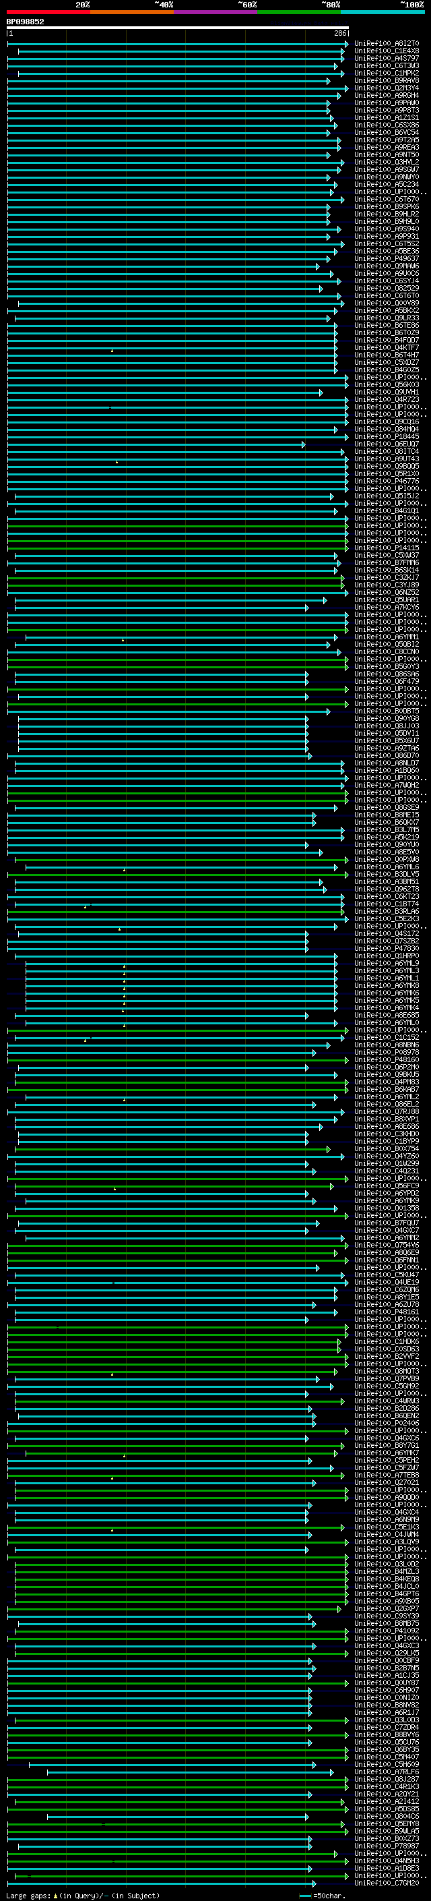Image resolution: width=431 pixels, height=1901 pixels.
Task: Click the UniRef100_B9RAV8 hit label
Action: pos(387,80)
